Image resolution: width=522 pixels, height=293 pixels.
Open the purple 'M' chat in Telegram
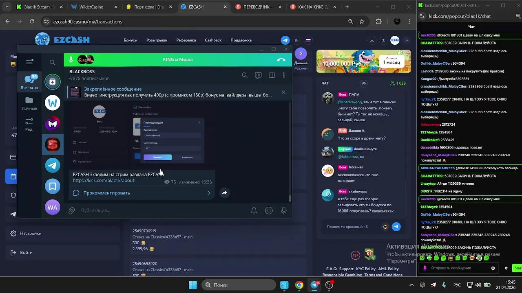pyautogui.click(x=53, y=124)
